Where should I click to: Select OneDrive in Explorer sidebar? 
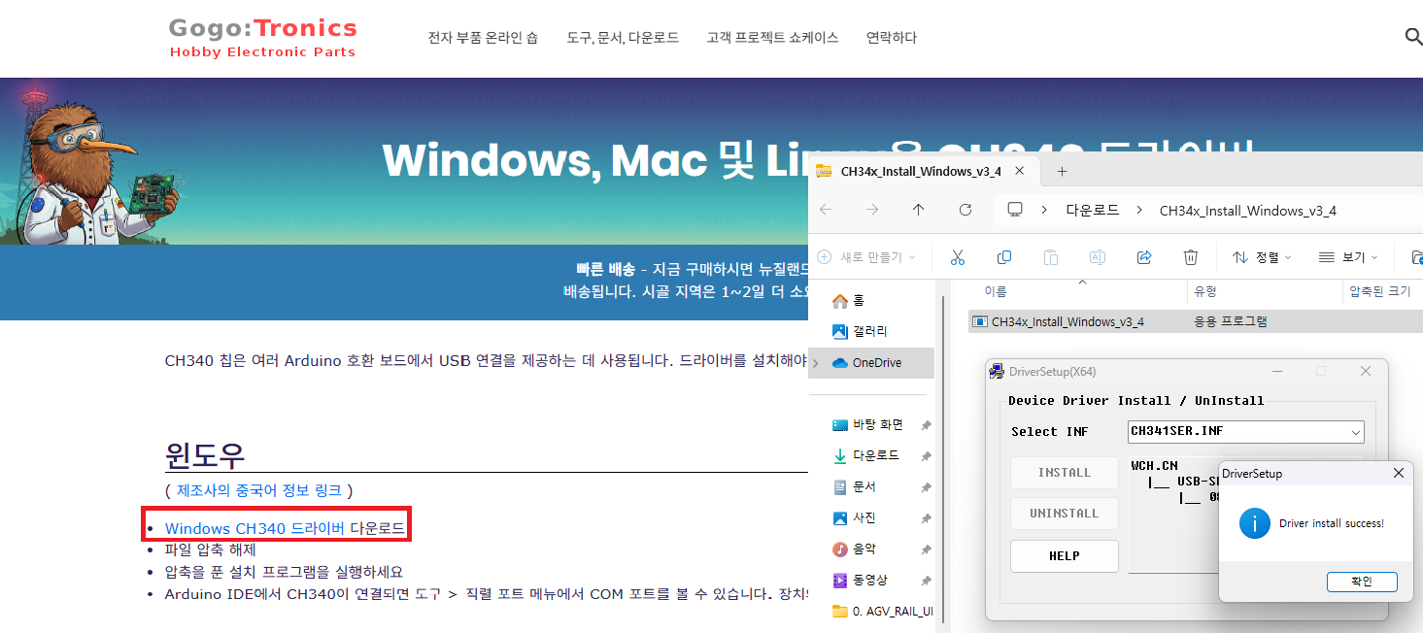871,363
